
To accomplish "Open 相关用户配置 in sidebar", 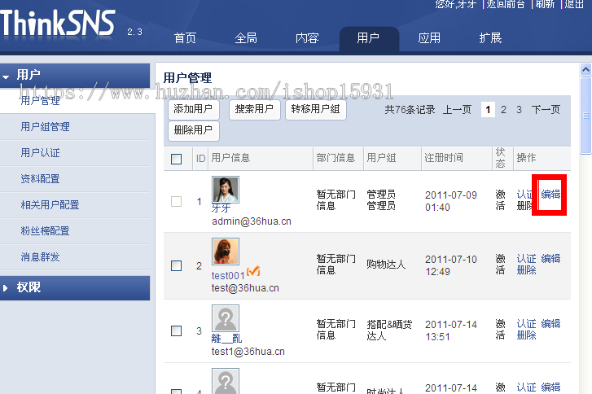I will [50, 205].
